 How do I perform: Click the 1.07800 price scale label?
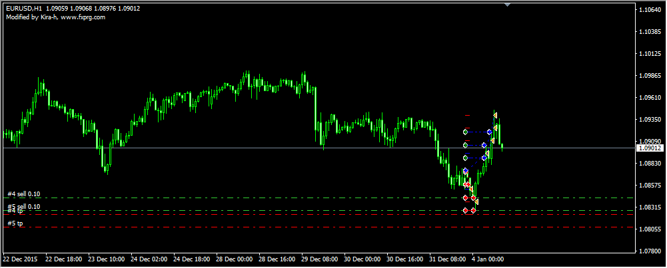point(650,251)
